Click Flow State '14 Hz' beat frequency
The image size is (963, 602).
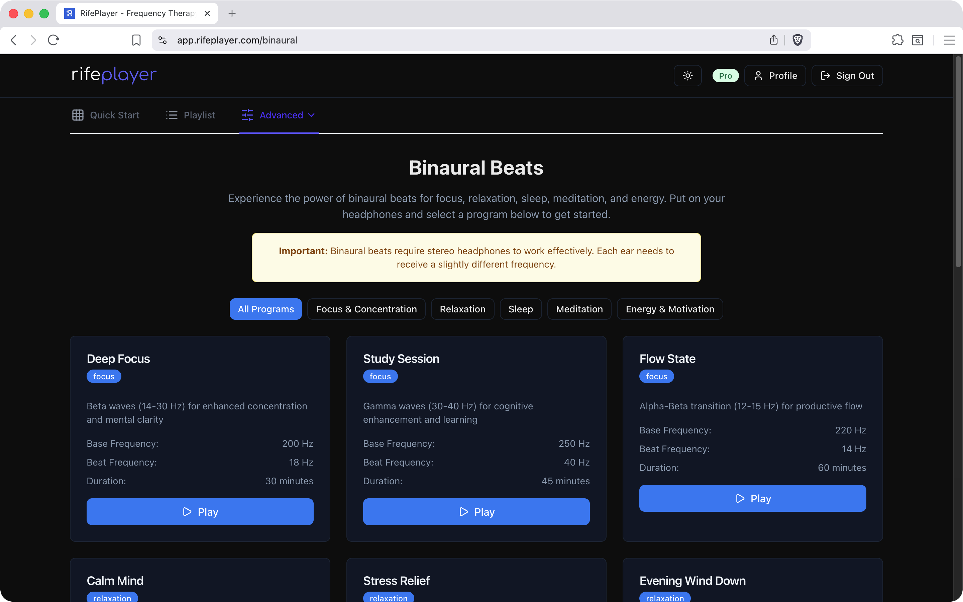point(854,449)
